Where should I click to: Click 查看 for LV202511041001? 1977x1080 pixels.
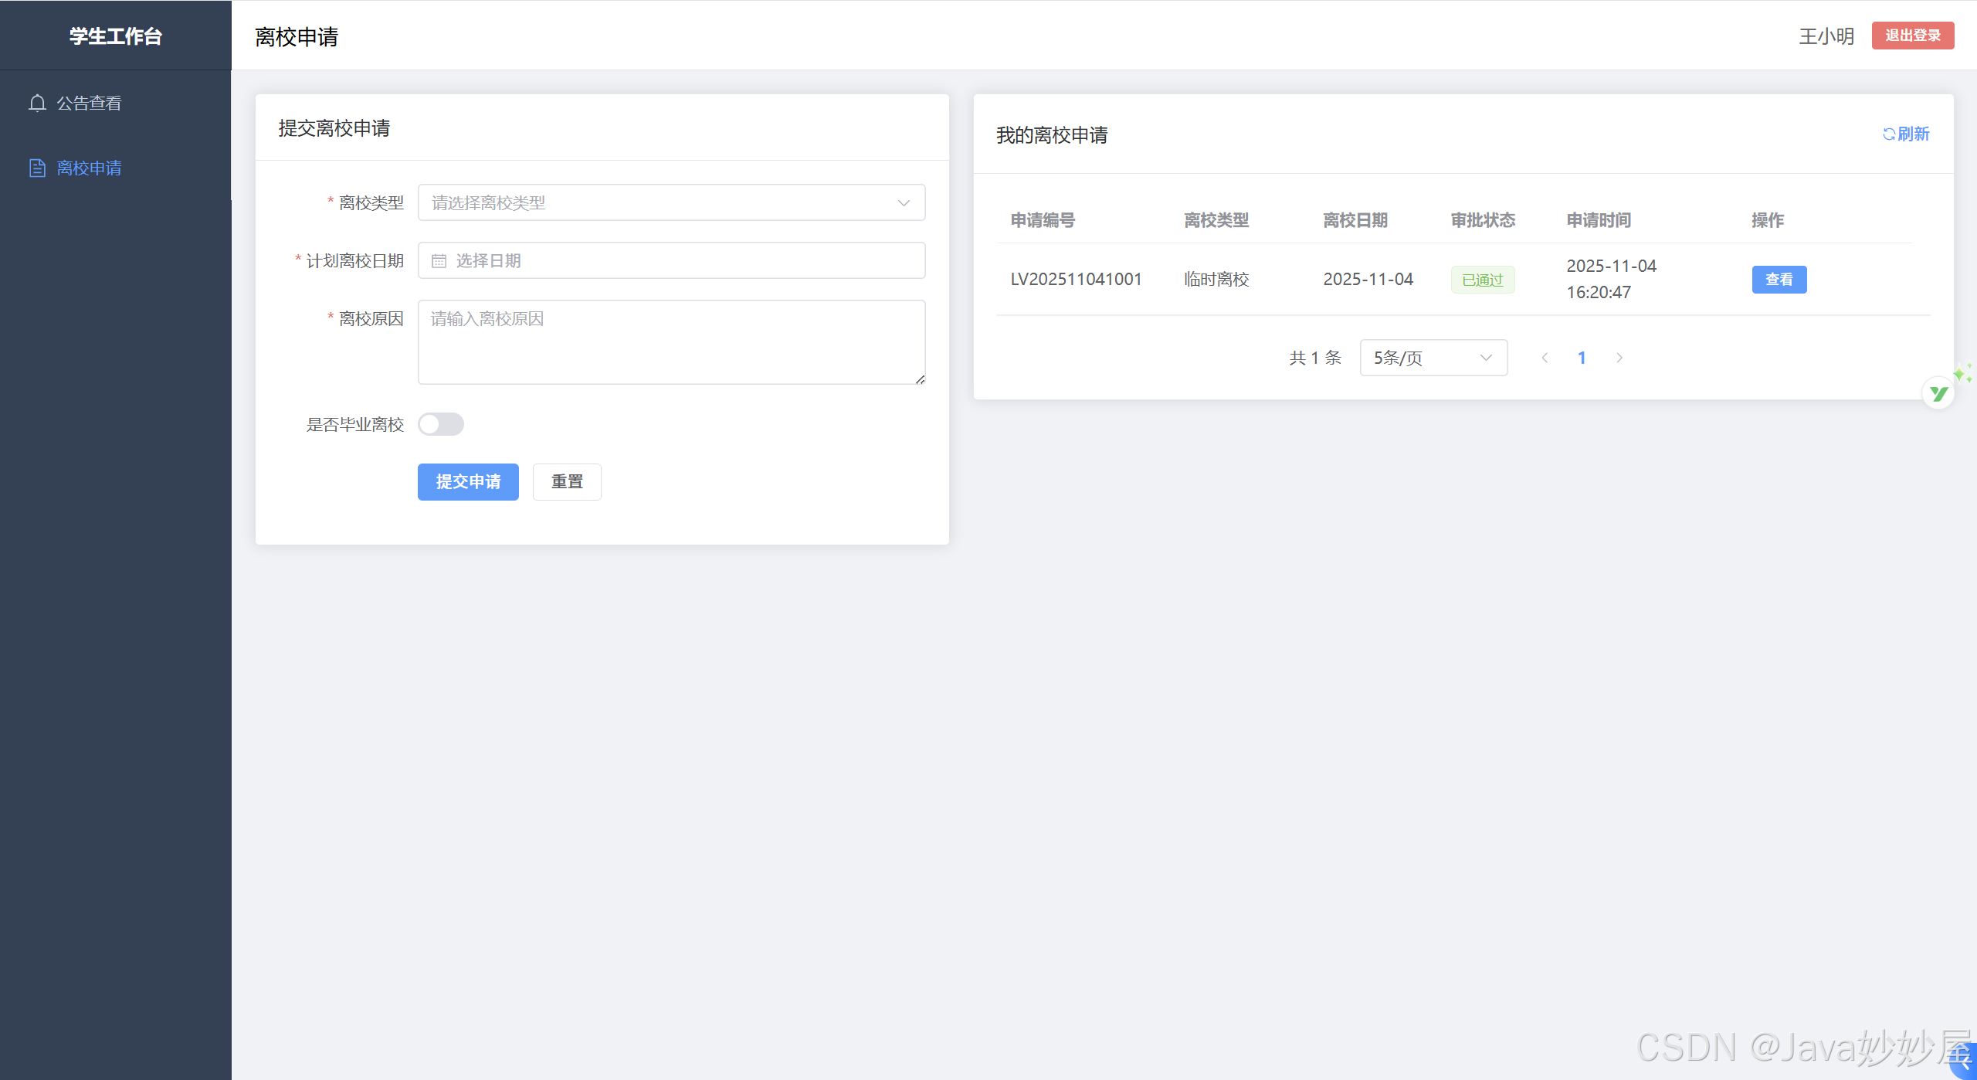[x=1779, y=280]
